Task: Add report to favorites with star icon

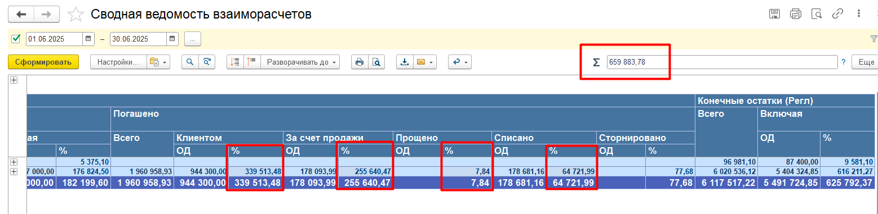Action: [x=76, y=14]
